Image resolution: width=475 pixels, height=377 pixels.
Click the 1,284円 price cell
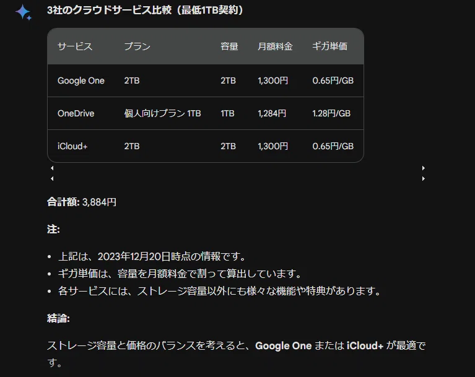coord(272,113)
